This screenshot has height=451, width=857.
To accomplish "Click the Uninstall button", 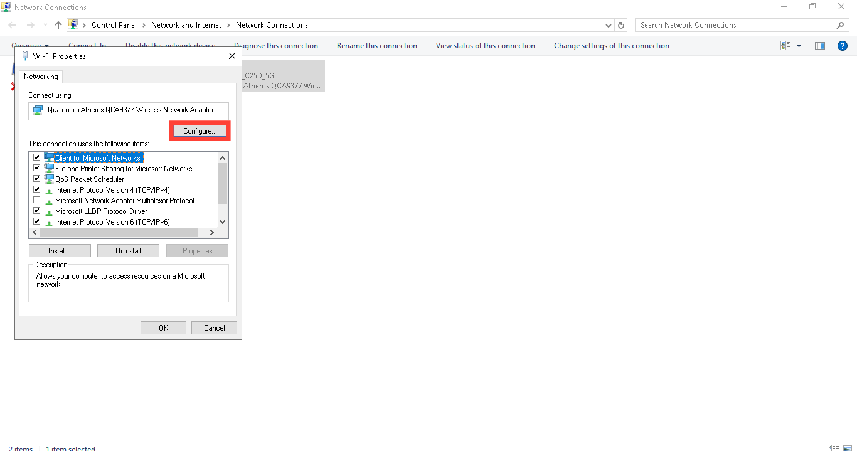I will [x=128, y=251].
